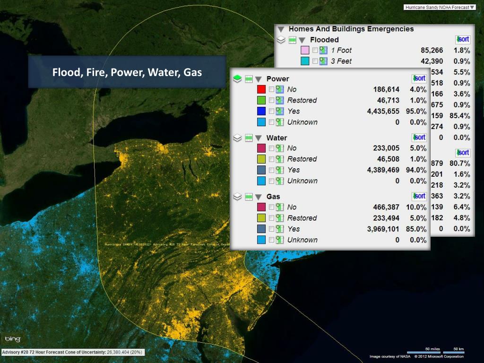Screen dimensions: 484x363
Task: Check the Gas Unknown checkbox
Action: [x=271, y=240]
